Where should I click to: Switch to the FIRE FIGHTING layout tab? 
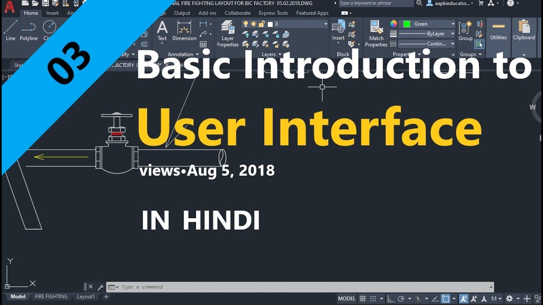tap(51, 297)
